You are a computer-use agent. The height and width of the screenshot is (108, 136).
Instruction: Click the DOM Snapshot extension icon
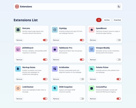[x=55, y=88]
